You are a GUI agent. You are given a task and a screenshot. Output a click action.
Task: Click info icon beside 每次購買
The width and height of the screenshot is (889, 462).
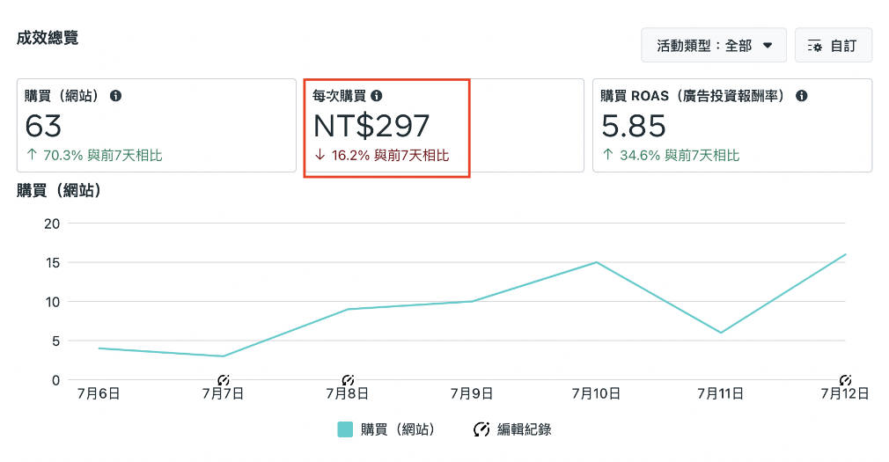click(x=377, y=96)
